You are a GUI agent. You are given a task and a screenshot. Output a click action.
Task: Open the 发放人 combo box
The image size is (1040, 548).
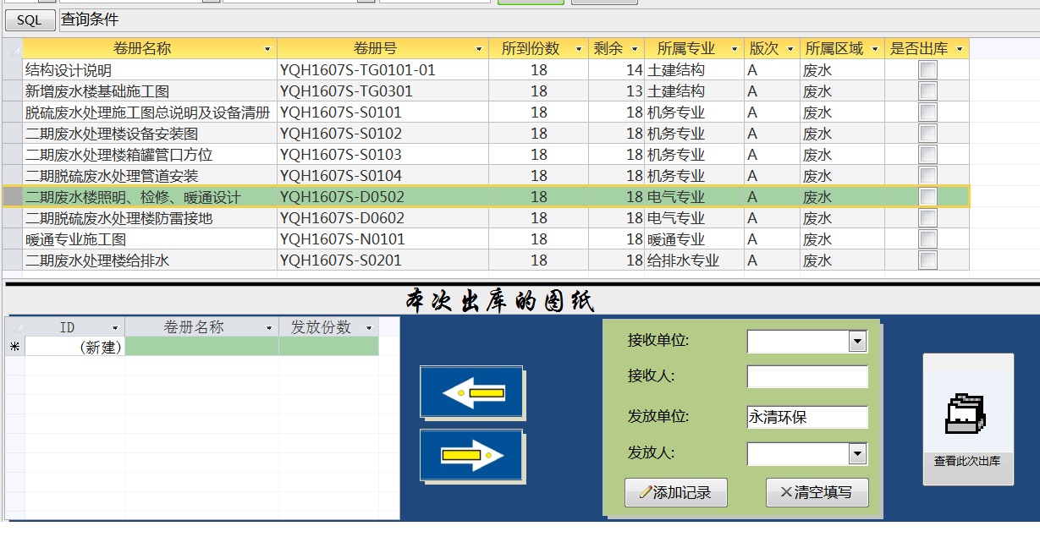857,454
